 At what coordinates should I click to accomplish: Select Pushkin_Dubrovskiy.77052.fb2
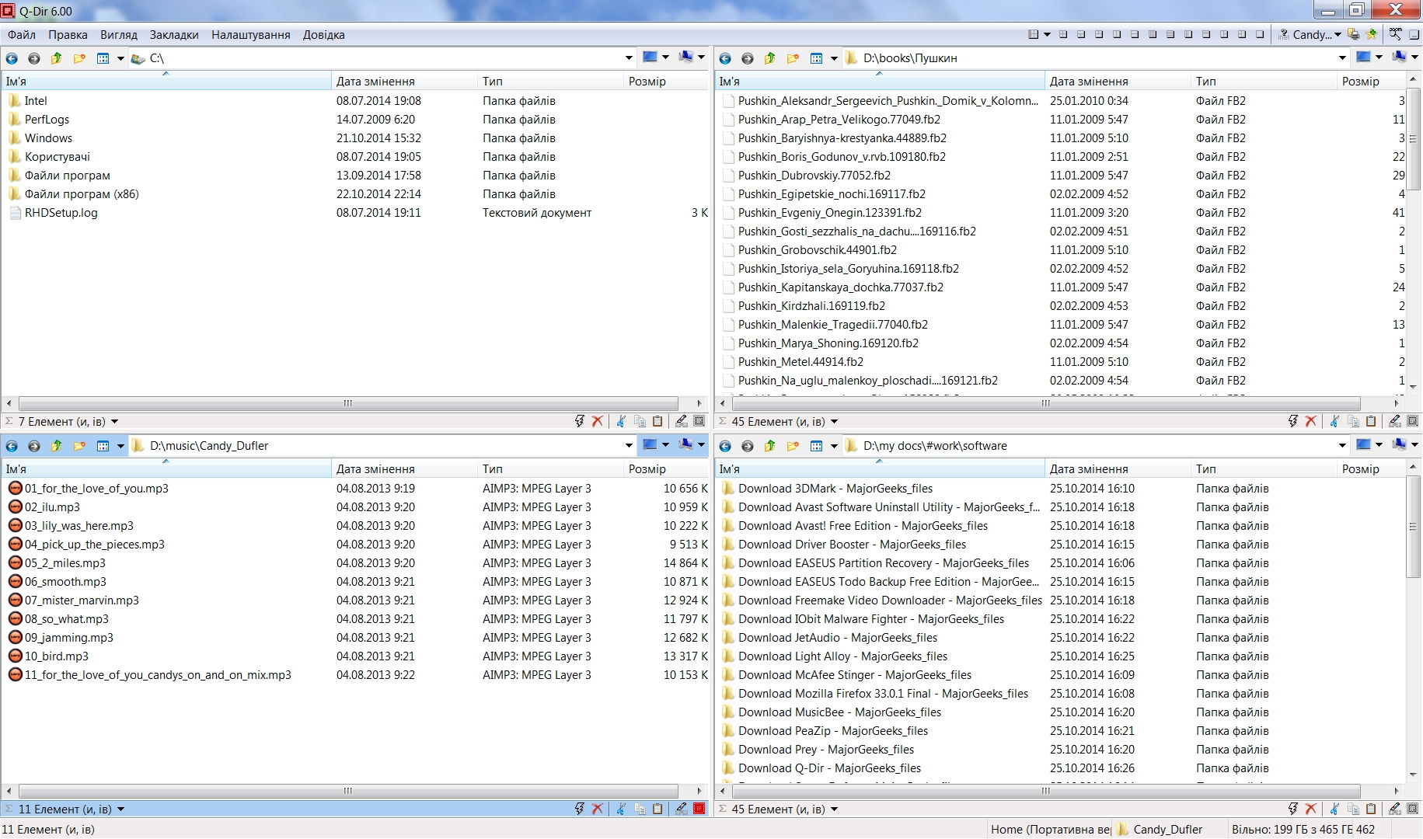tap(814, 176)
